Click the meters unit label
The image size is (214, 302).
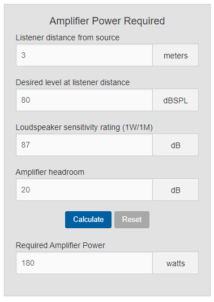176,56
